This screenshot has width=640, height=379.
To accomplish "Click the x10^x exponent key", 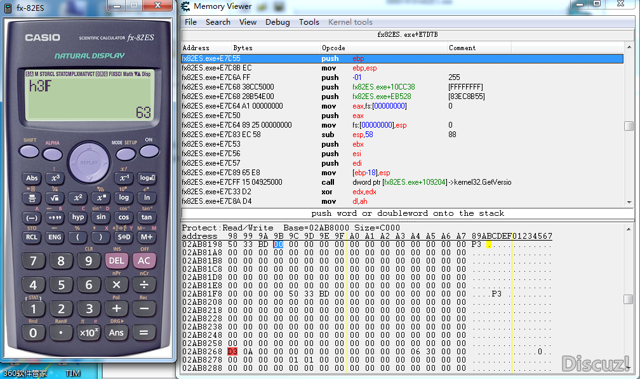I will [x=89, y=333].
